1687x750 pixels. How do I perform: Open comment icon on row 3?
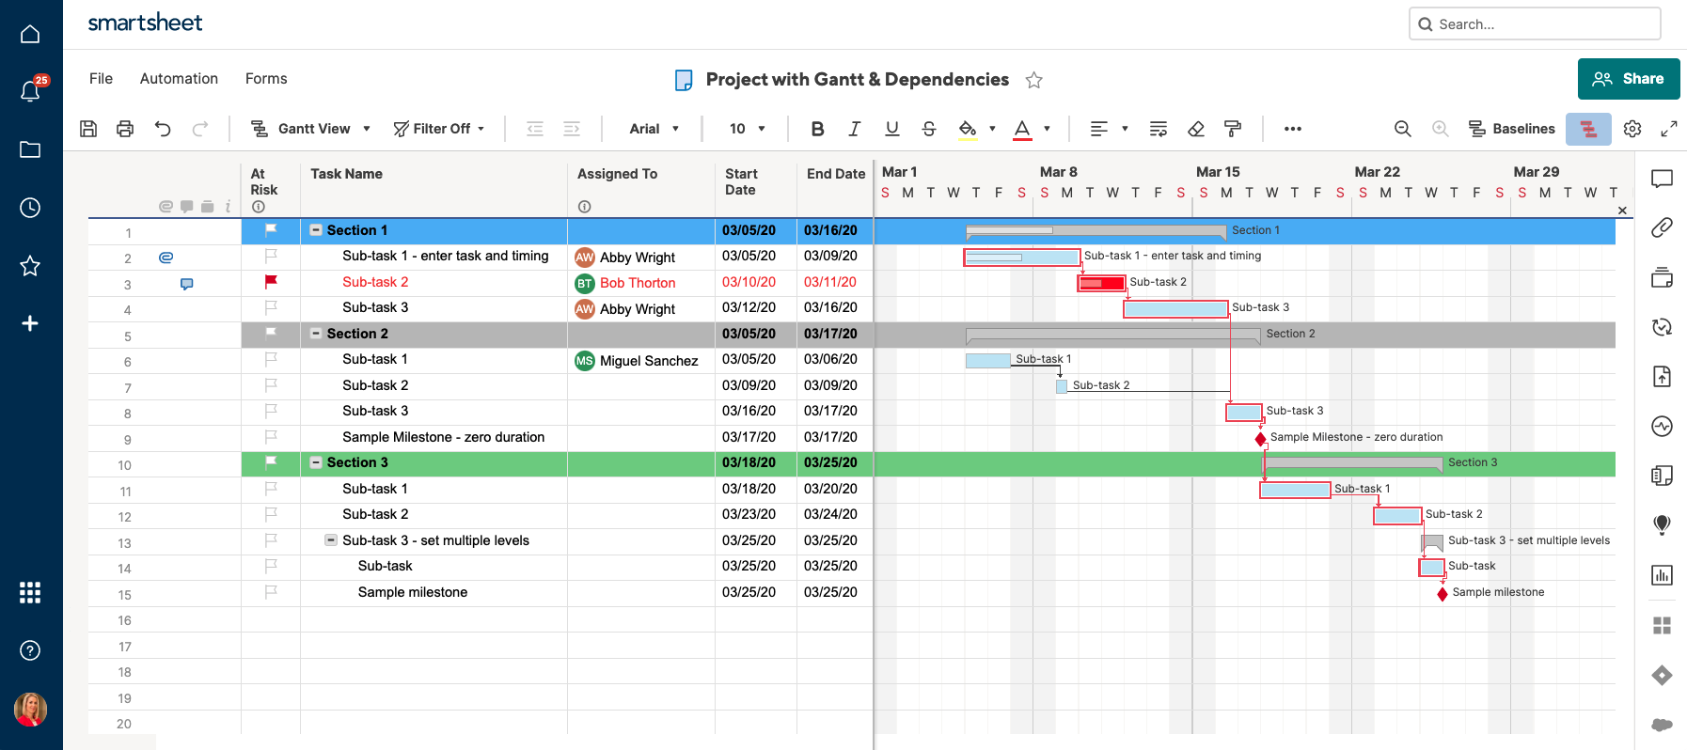186,284
